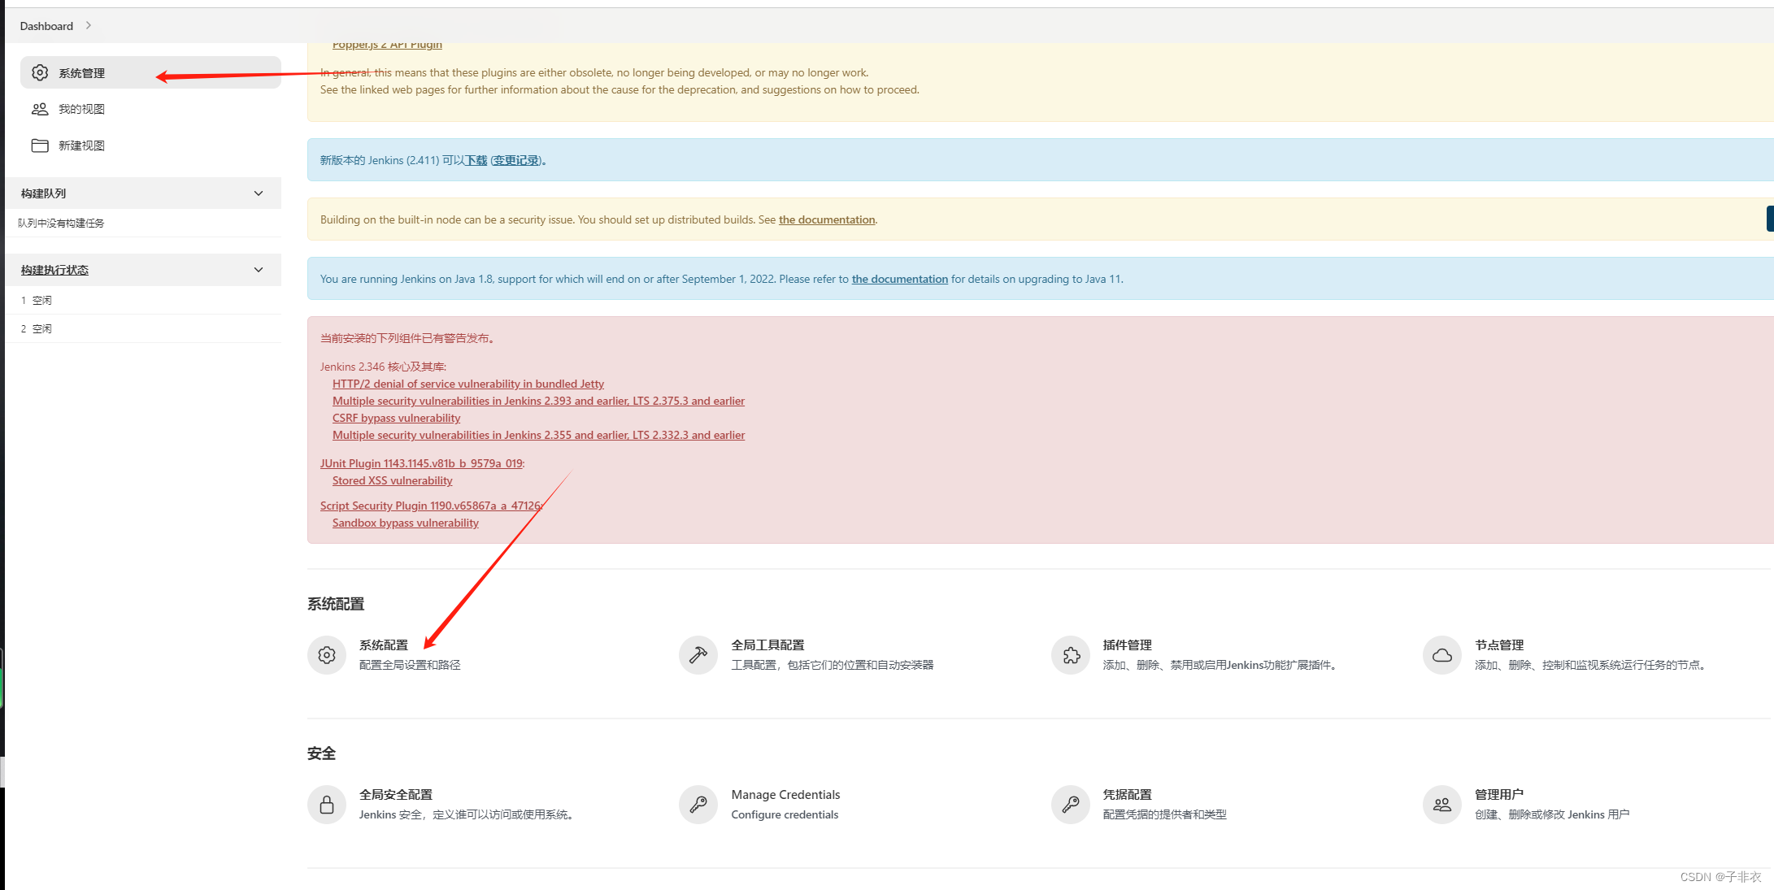
Task: Collapse the 构建执行状态 panel chevron
Action: click(x=259, y=270)
